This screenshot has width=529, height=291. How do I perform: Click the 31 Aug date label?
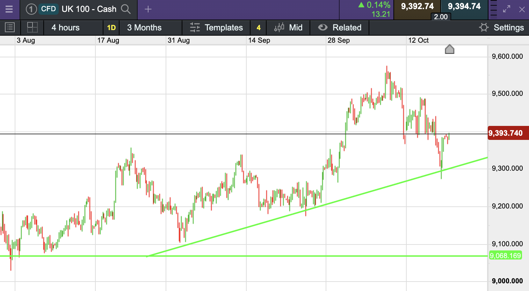[179, 40]
